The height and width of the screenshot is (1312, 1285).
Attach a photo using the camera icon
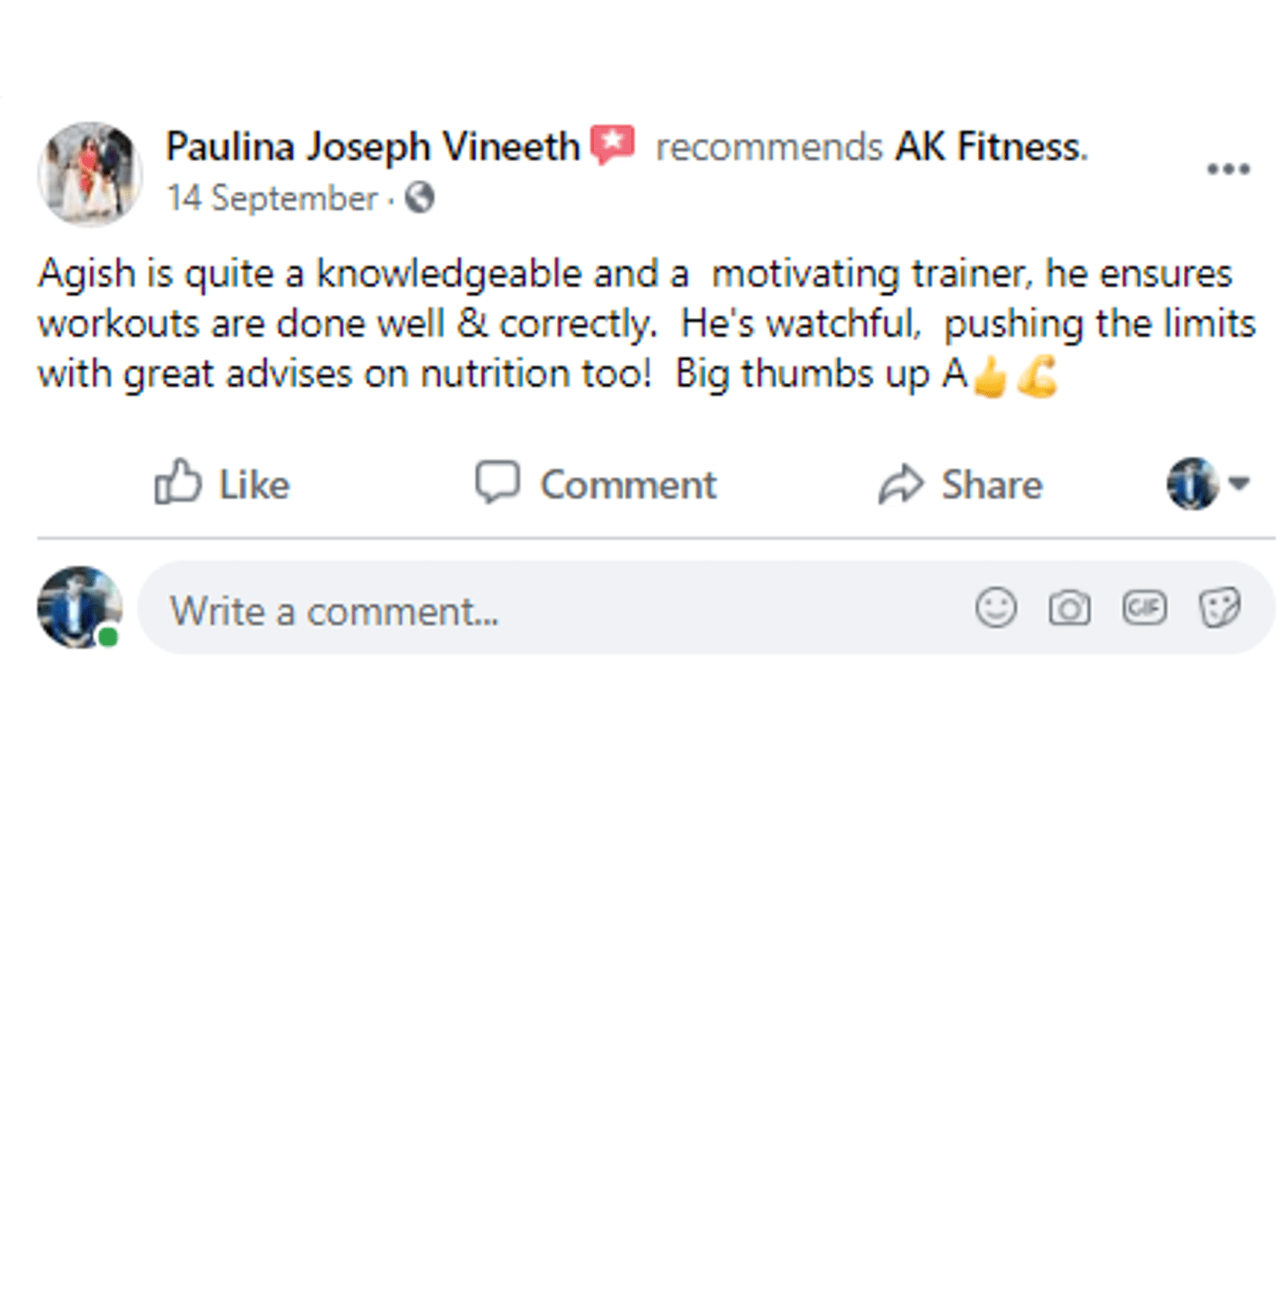coord(1069,608)
